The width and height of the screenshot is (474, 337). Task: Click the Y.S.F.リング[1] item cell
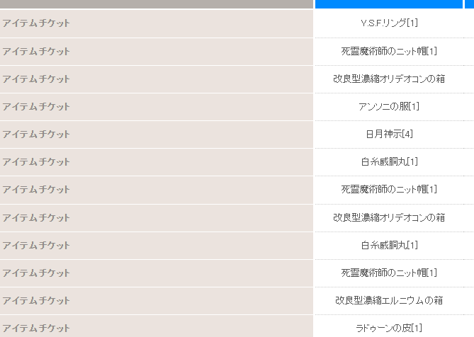389,23
